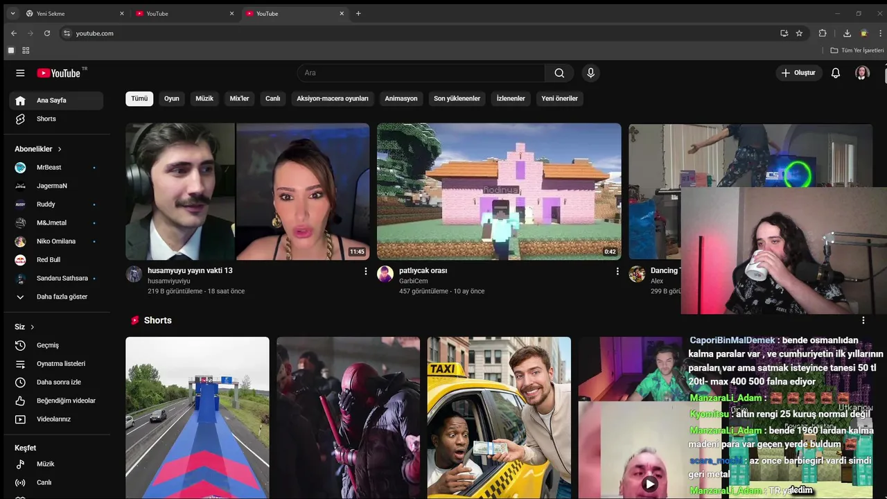Screen dimensions: 887x499
Task: Open Shorts shelf three-dot options
Action: pyautogui.click(x=863, y=320)
